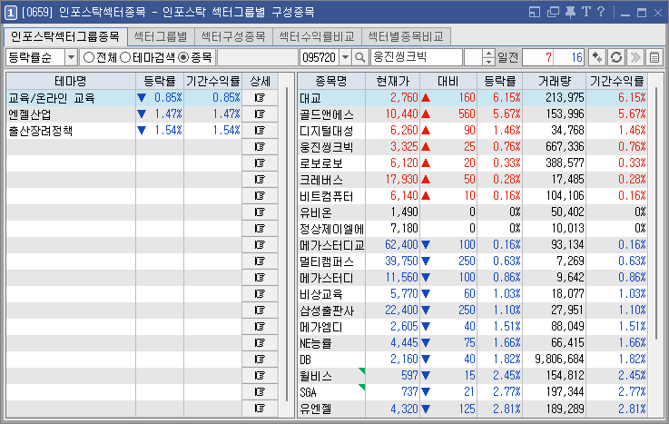Select the 디지털대성 stock row
The width and height of the screenshot is (669, 424).
tap(472, 130)
